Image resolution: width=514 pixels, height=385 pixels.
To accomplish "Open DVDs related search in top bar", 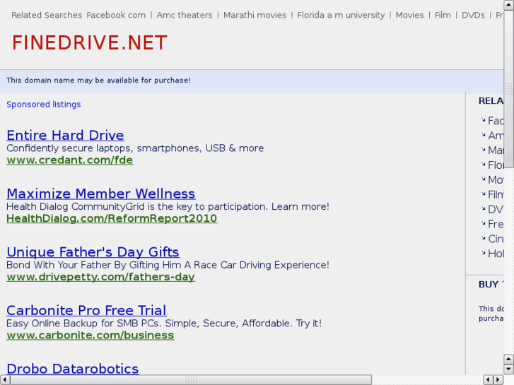I will click(x=473, y=15).
